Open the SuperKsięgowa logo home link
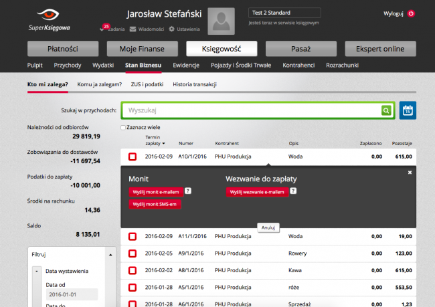435x307 pixels. click(49, 19)
